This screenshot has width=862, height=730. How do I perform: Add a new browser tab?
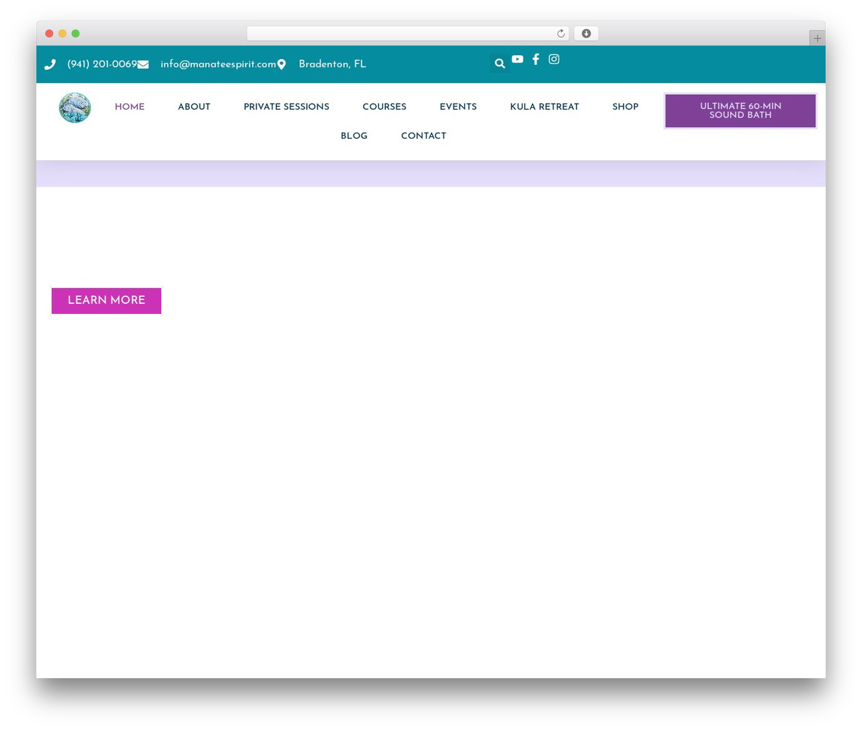point(817,38)
